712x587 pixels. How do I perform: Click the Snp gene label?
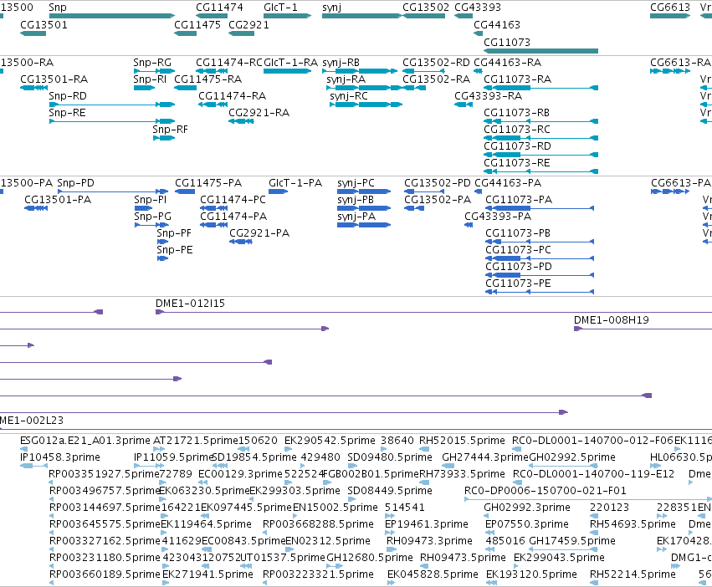coord(58,8)
